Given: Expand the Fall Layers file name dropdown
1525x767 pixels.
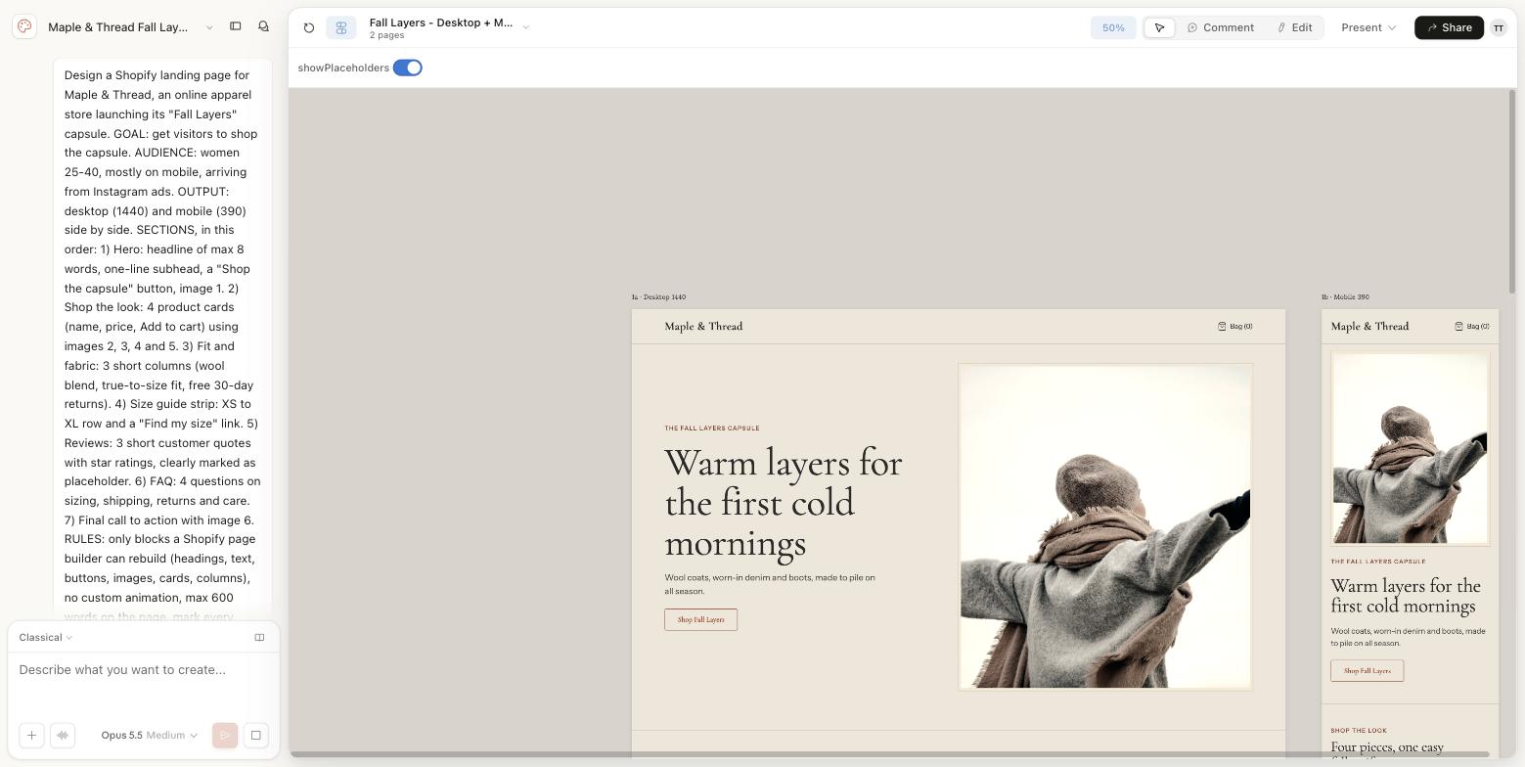Looking at the screenshot, I should coord(525,27).
